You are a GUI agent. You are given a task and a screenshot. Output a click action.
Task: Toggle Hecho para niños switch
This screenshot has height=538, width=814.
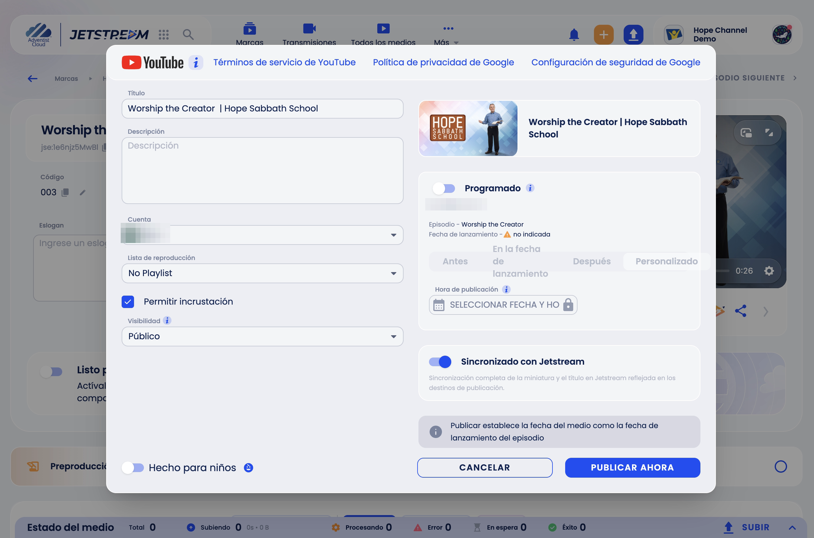(x=133, y=467)
